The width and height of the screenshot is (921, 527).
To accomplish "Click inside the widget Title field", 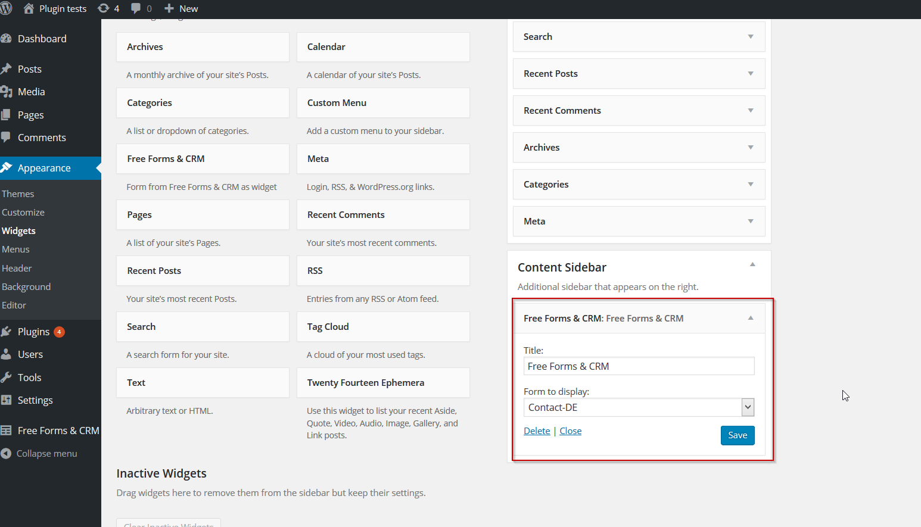I will 639,366.
